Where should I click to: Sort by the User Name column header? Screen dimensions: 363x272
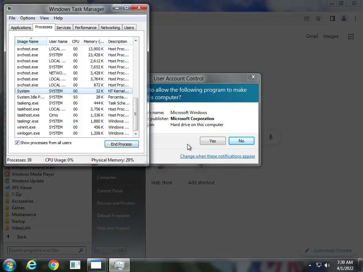pyautogui.click(x=58, y=41)
